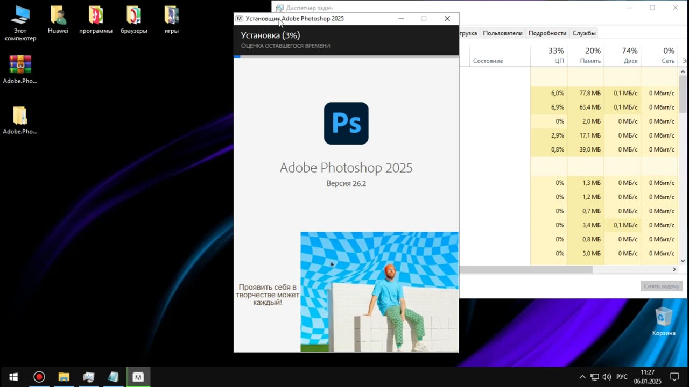Open the Этот компьютер desktop icon
Viewport: 689px width, 387px height.
pyautogui.click(x=20, y=23)
